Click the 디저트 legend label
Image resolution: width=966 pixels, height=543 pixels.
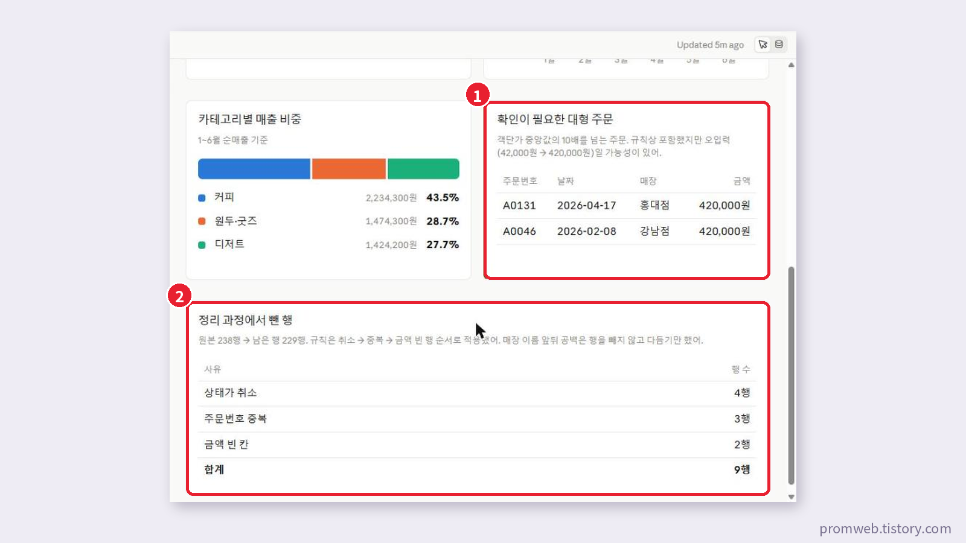(229, 244)
